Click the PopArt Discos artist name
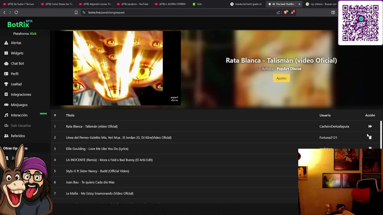Image resolution: width=383 pixels, height=215 pixels. click(x=289, y=69)
